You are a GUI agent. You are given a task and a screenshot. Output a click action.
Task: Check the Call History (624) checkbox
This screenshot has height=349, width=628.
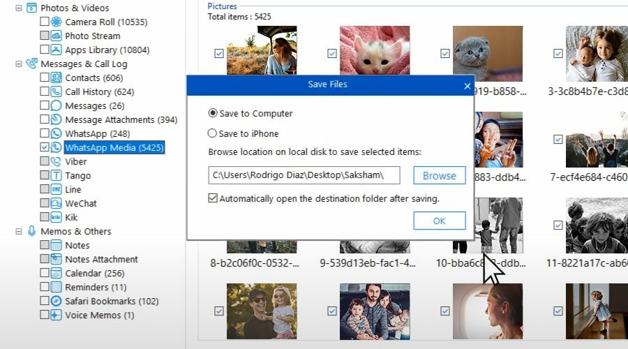pyautogui.click(x=45, y=91)
